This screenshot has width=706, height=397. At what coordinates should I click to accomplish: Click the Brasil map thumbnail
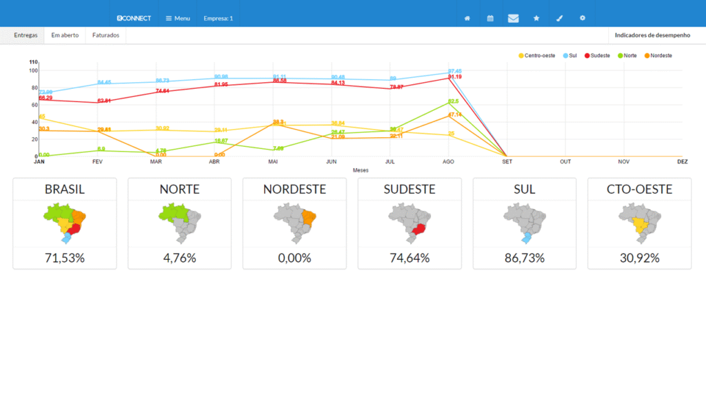pos(65,223)
